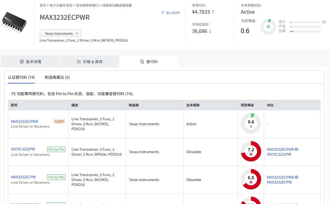Click the market price up arrow
This screenshot has width=329, height=204.
pos(213,12)
